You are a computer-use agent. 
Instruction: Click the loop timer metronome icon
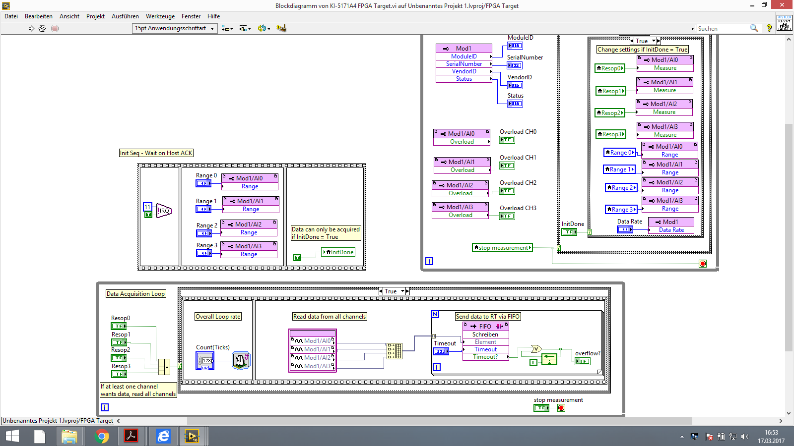(241, 360)
